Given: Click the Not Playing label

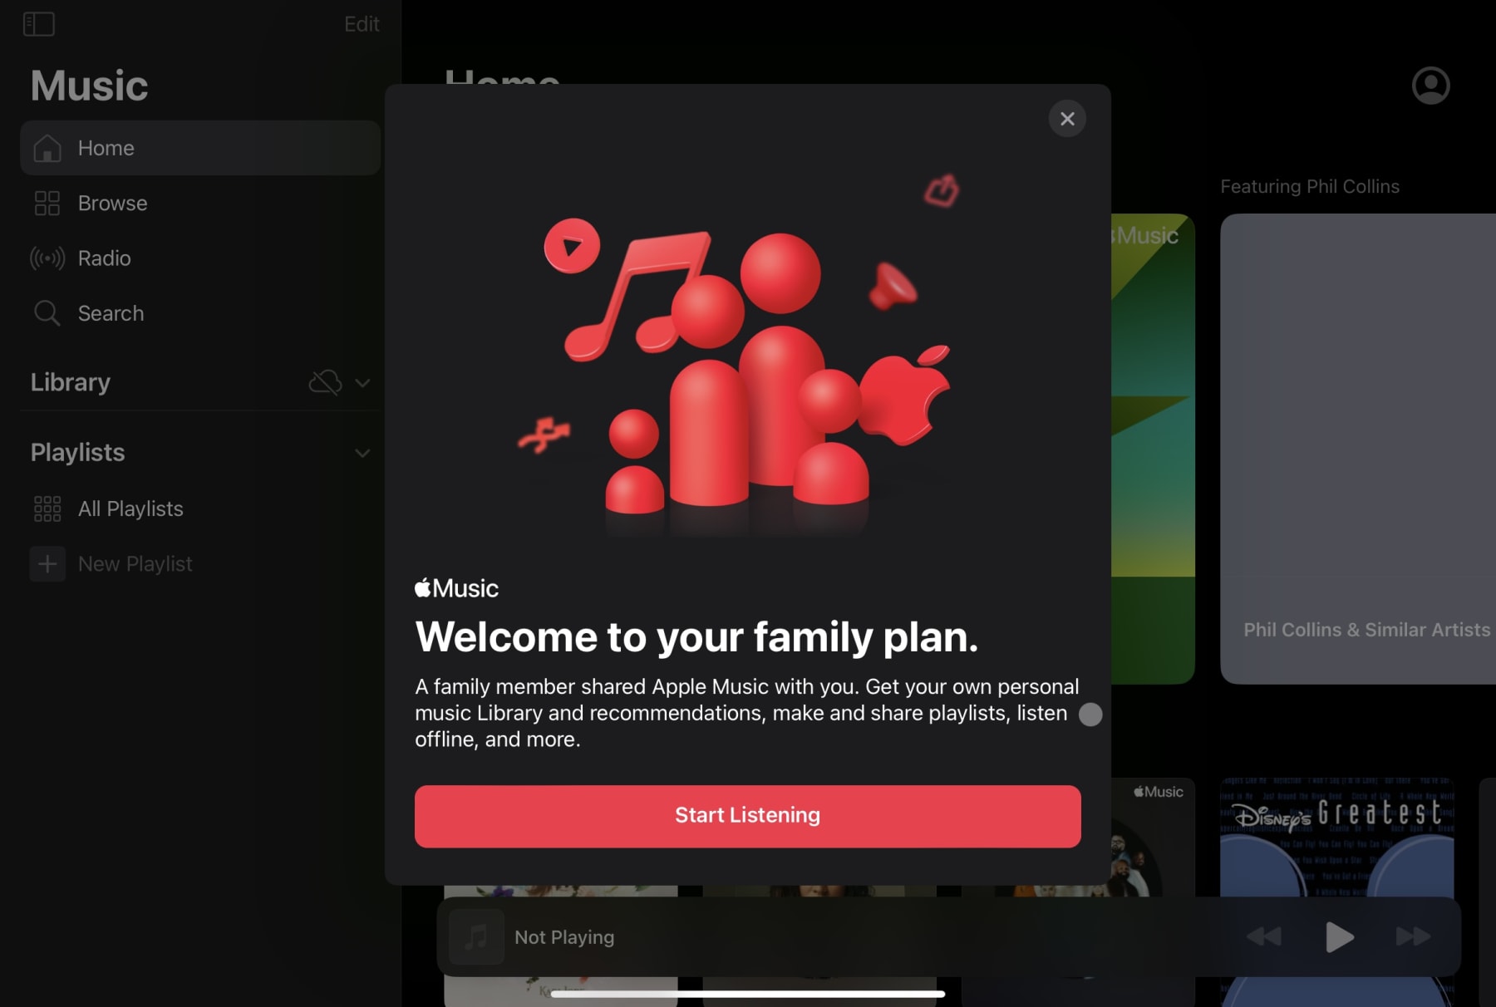Looking at the screenshot, I should point(564,937).
